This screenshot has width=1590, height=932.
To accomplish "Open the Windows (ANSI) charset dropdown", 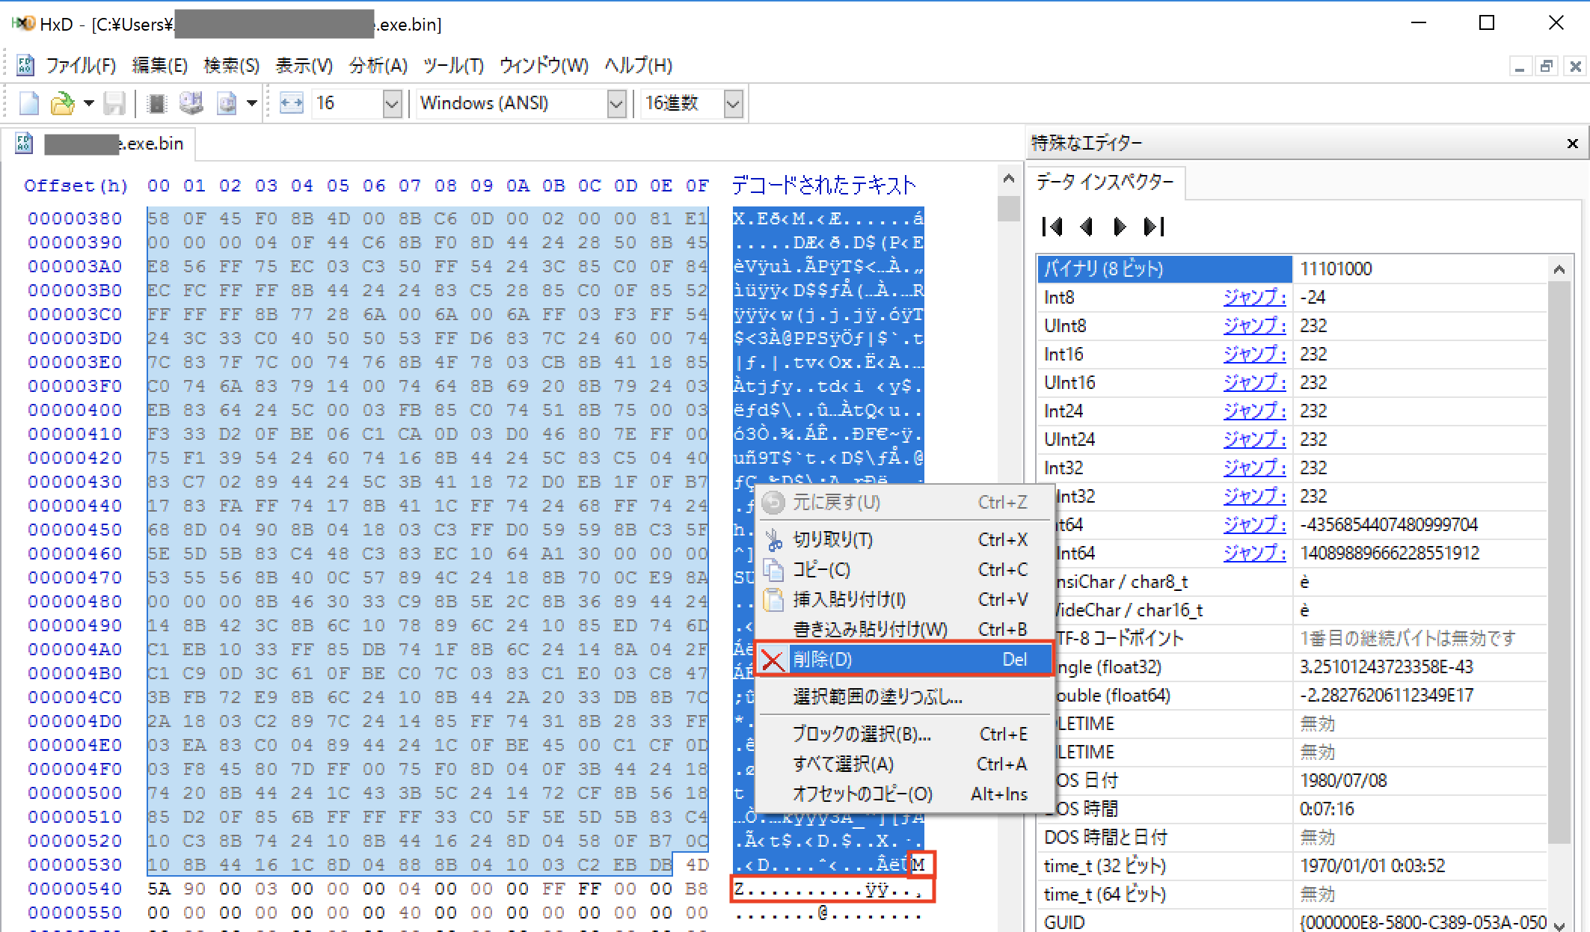I will tap(616, 103).
